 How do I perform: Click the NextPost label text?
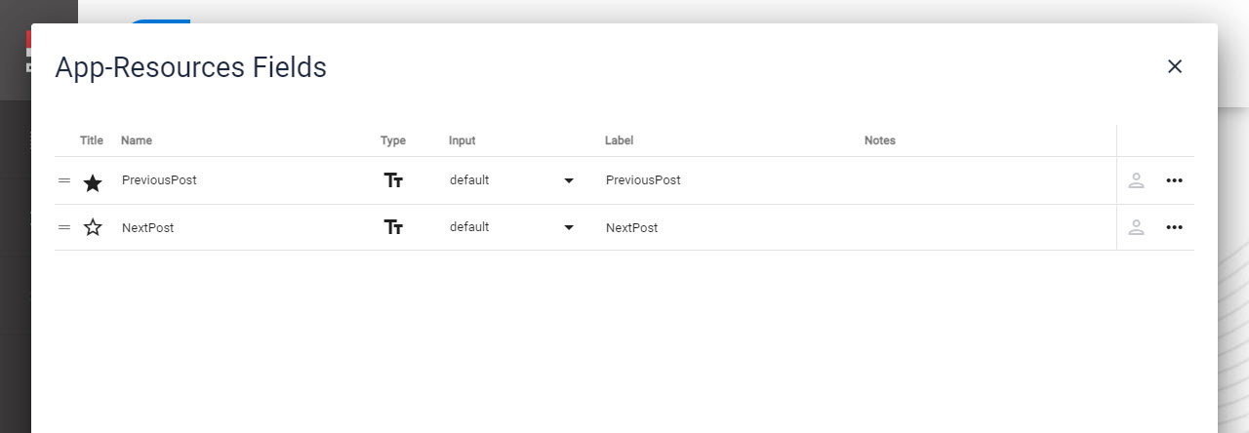tap(631, 227)
